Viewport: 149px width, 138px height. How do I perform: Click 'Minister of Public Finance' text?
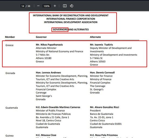click(50, 111)
